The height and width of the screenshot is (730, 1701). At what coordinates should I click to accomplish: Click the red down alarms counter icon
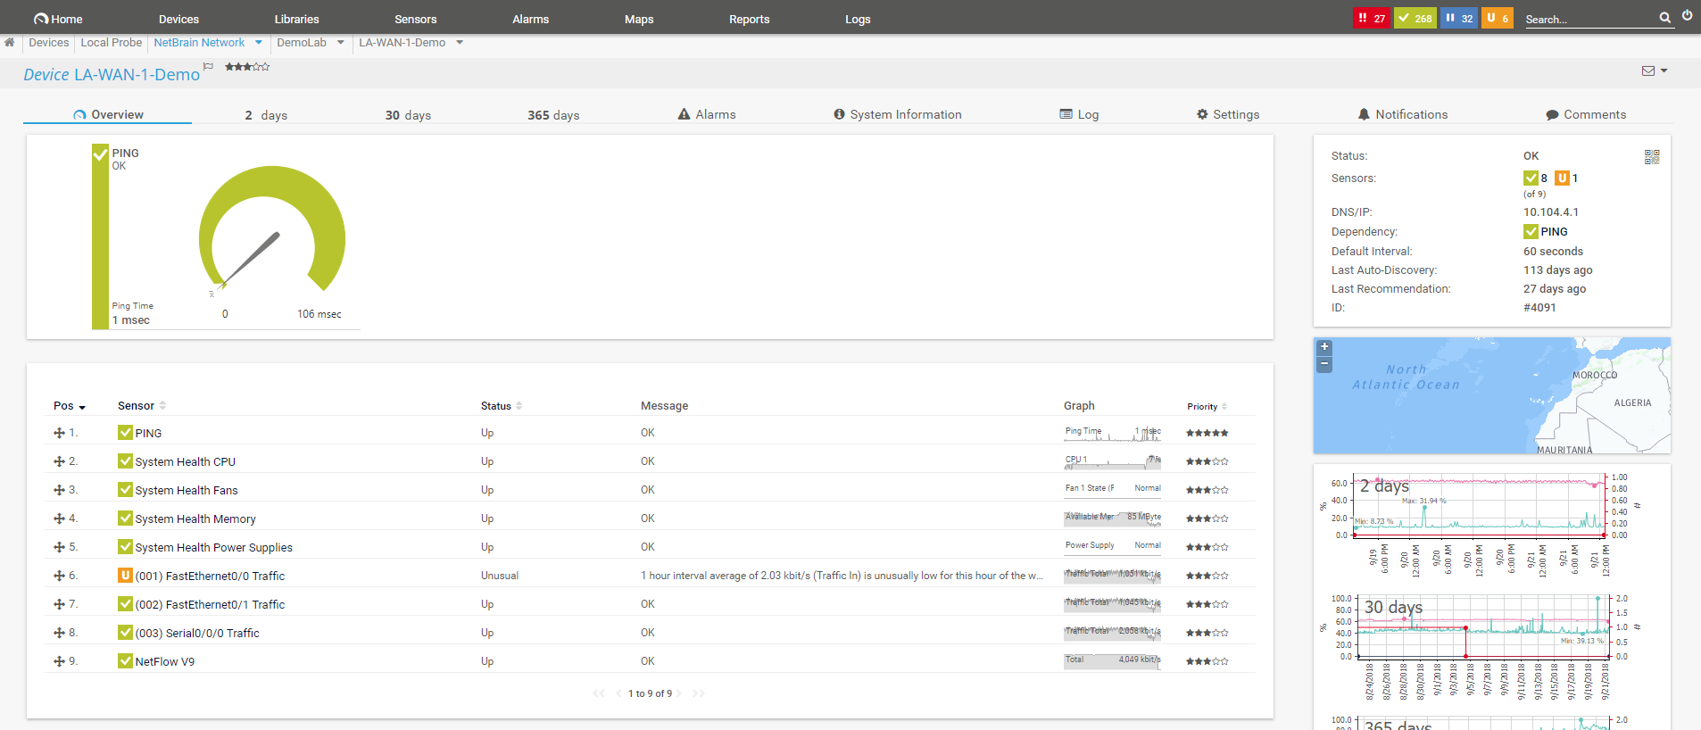1371,18
